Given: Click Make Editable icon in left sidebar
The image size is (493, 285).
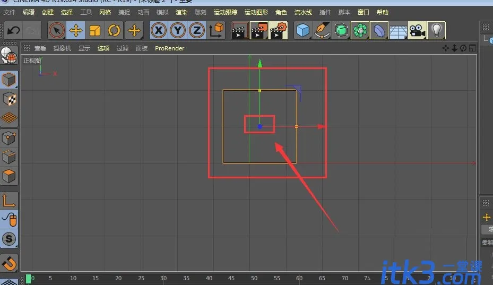Looking at the screenshot, I should (x=9, y=55).
